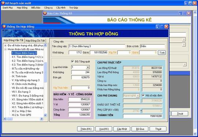The height and width of the screenshot is (137, 198).
Task: Select tree item IX. Tính toán
Action: coord(19,76)
